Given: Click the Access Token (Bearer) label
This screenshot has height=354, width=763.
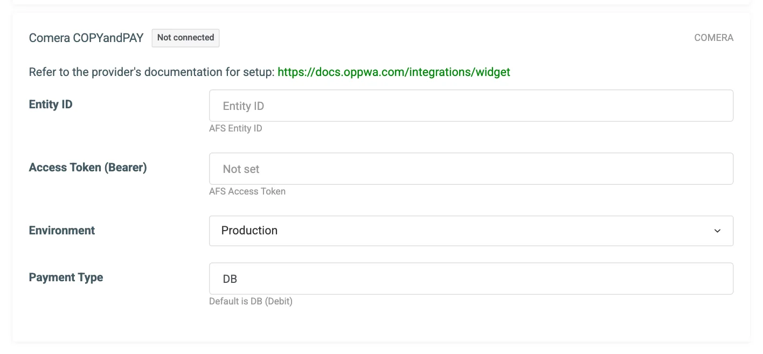Looking at the screenshot, I should (x=88, y=168).
